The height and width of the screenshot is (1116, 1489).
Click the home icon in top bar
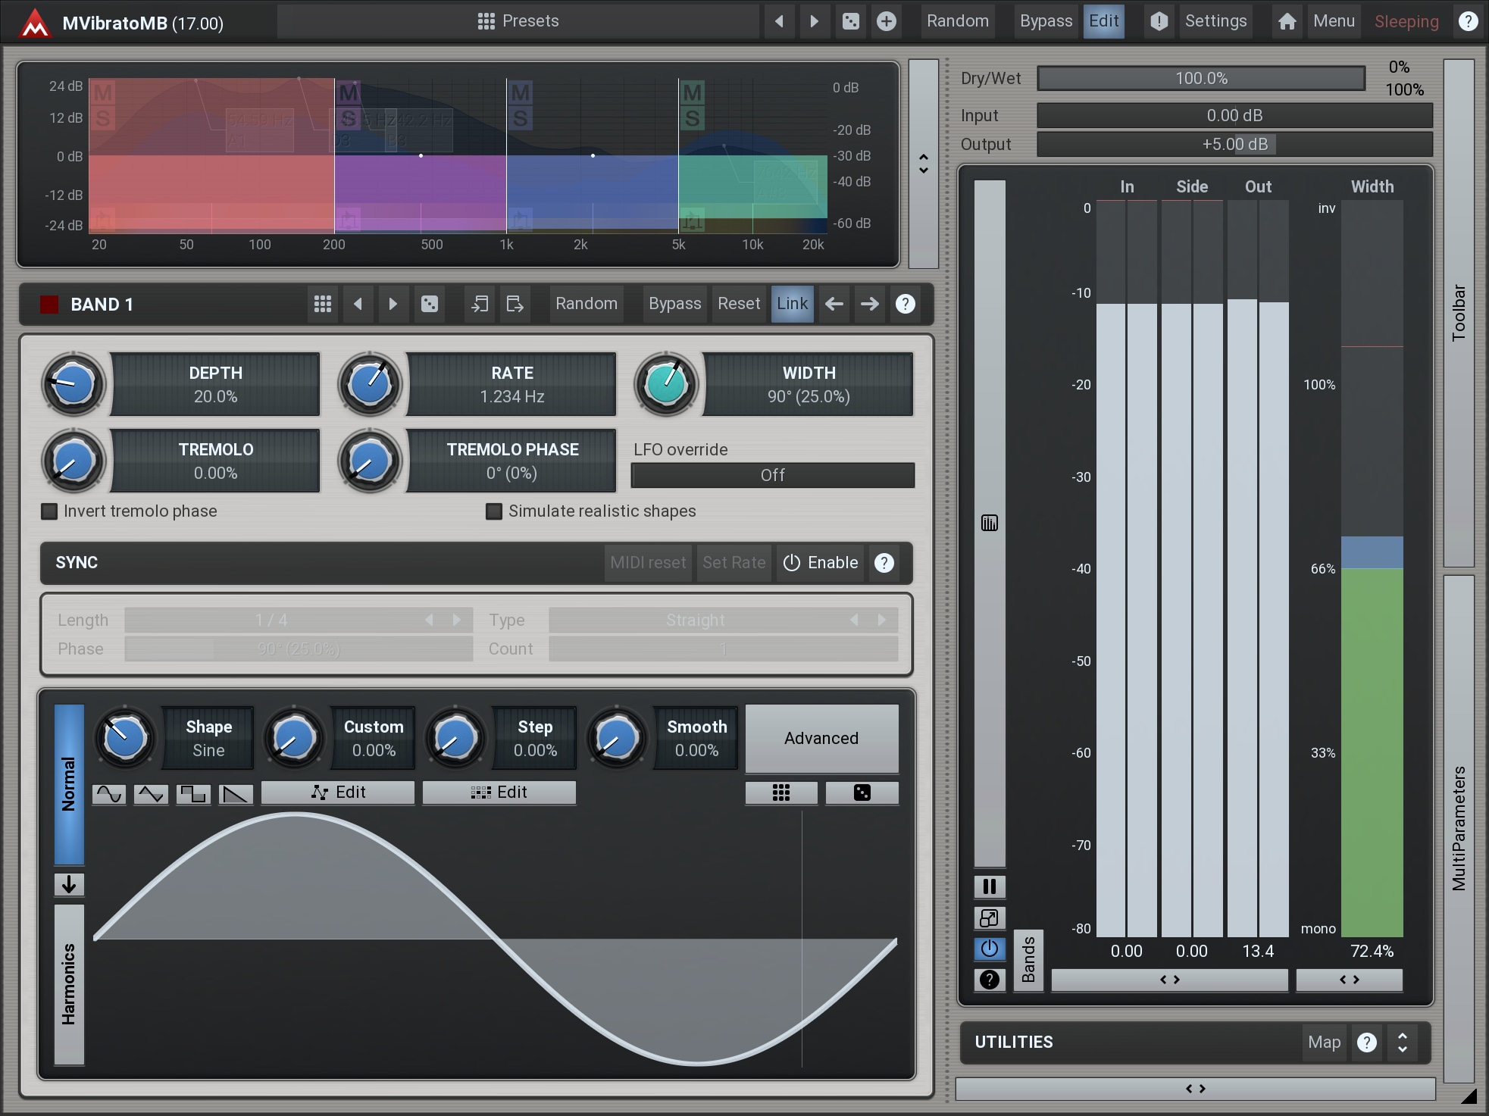(x=1287, y=21)
